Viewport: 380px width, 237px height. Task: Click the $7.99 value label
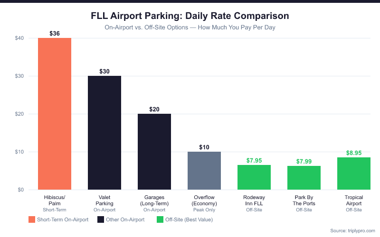coord(304,162)
